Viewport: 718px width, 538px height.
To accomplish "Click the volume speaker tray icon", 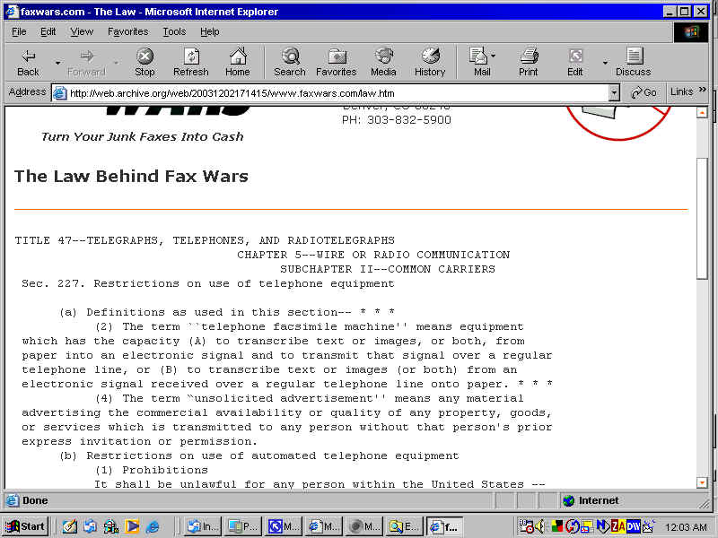I will click(x=539, y=526).
